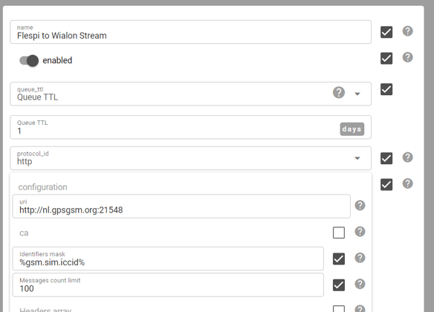The image size is (434, 312).
Task: Show help for Messages count limit
Action: pos(360,284)
